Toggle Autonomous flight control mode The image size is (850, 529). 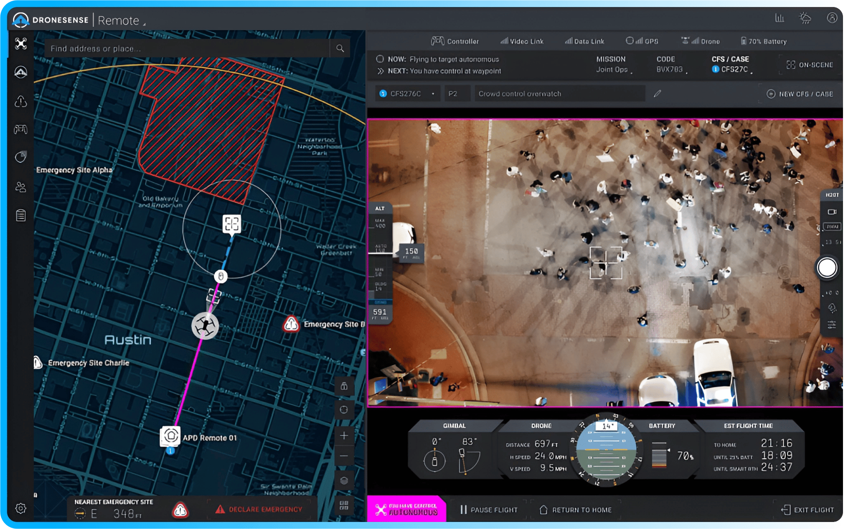406,510
